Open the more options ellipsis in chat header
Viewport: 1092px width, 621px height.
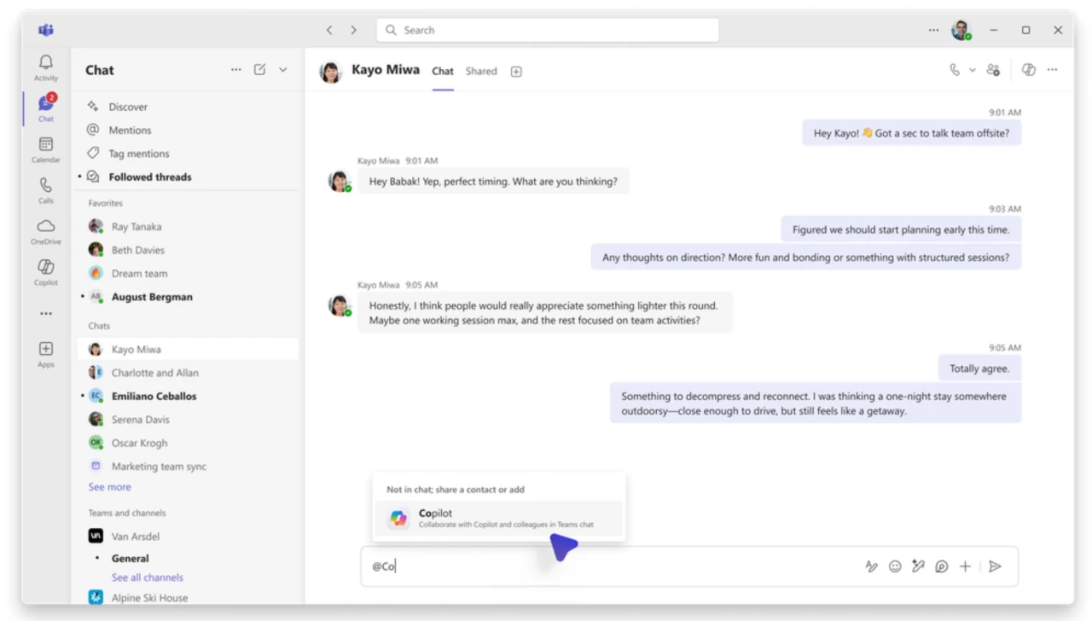tap(1052, 69)
